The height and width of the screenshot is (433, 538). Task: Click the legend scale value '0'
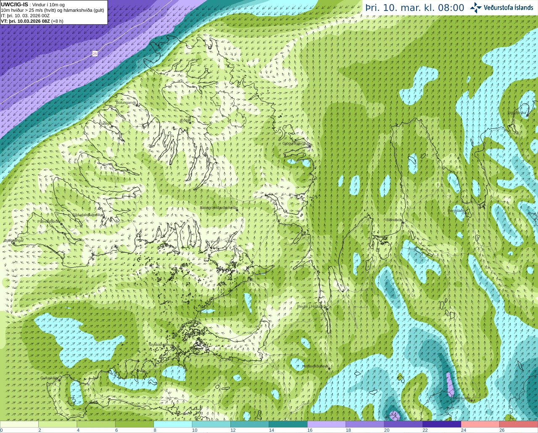coord(2,430)
